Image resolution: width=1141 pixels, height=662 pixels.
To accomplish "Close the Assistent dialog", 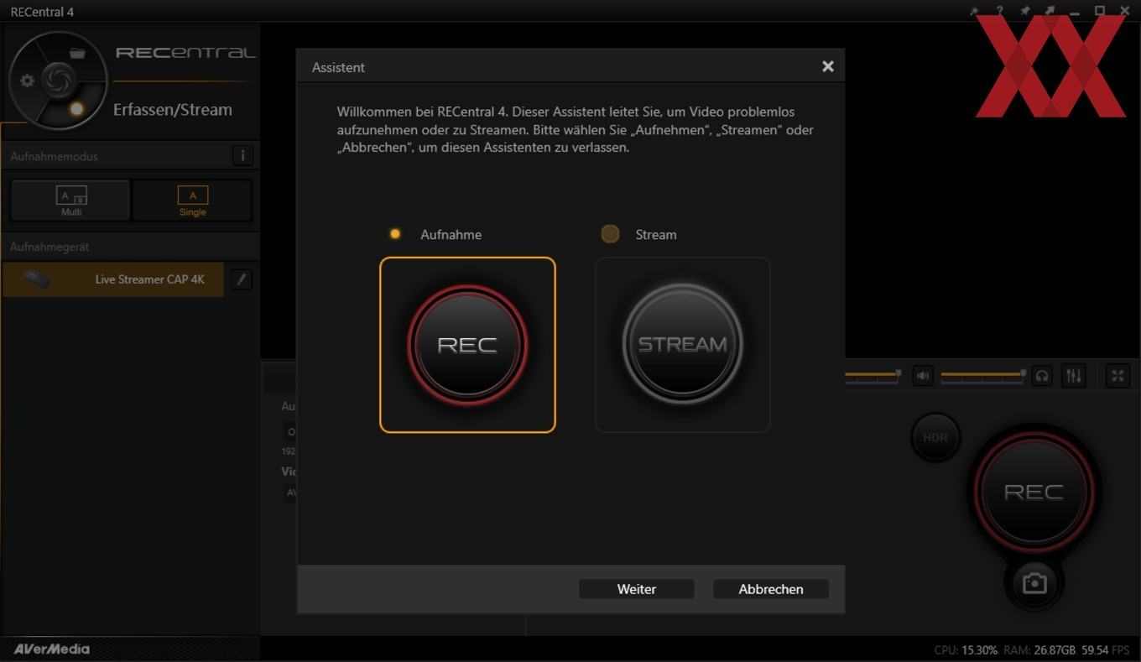I will coord(828,66).
